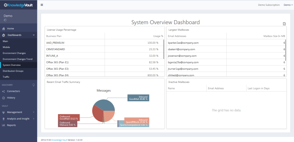
Task: Open the Environment Changes Trend dashboard
Action: click(18, 59)
